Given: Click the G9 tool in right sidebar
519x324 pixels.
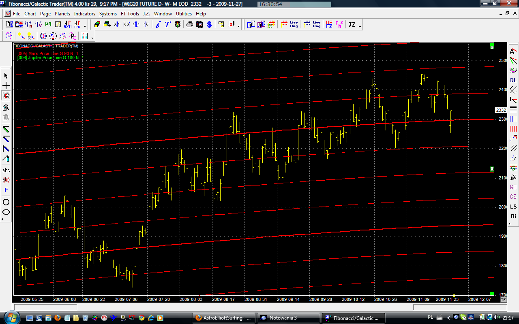Looking at the screenshot, I should [513, 187].
